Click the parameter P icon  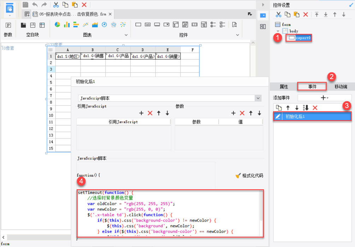coord(8,25)
